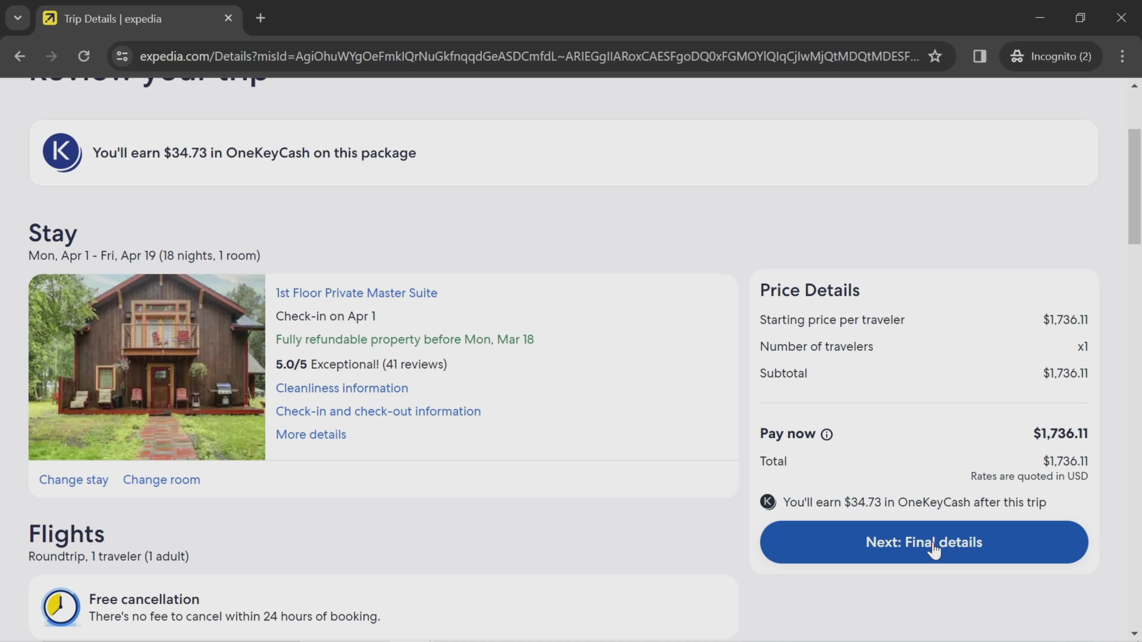Click the bold Pay now amount $1,736.11
This screenshot has width=1142, height=642.
click(1061, 433)
